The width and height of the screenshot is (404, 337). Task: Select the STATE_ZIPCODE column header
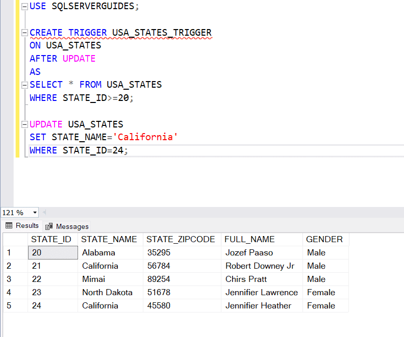(182, 240)
